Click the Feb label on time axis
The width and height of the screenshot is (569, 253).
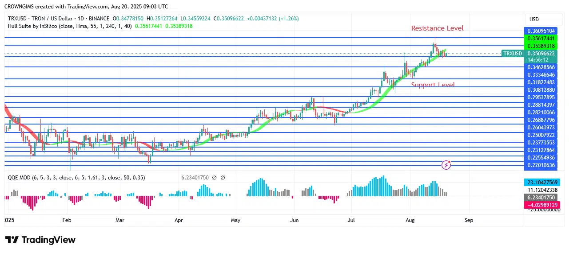pos(67,220)
